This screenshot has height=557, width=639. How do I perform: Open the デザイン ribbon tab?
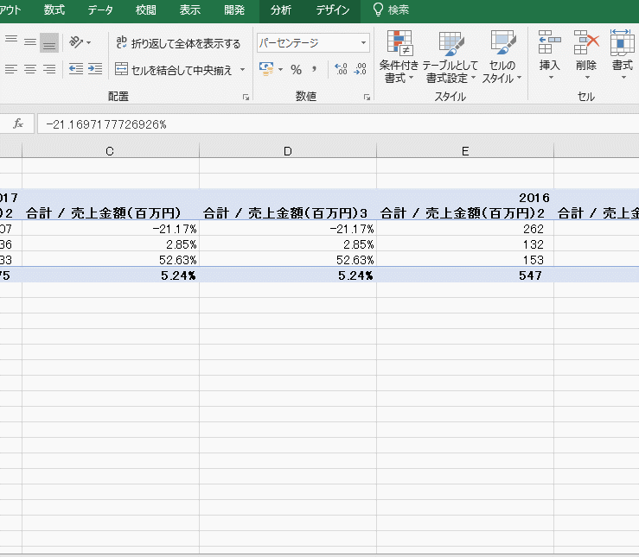pyautogui.click(x=333, y=10)
